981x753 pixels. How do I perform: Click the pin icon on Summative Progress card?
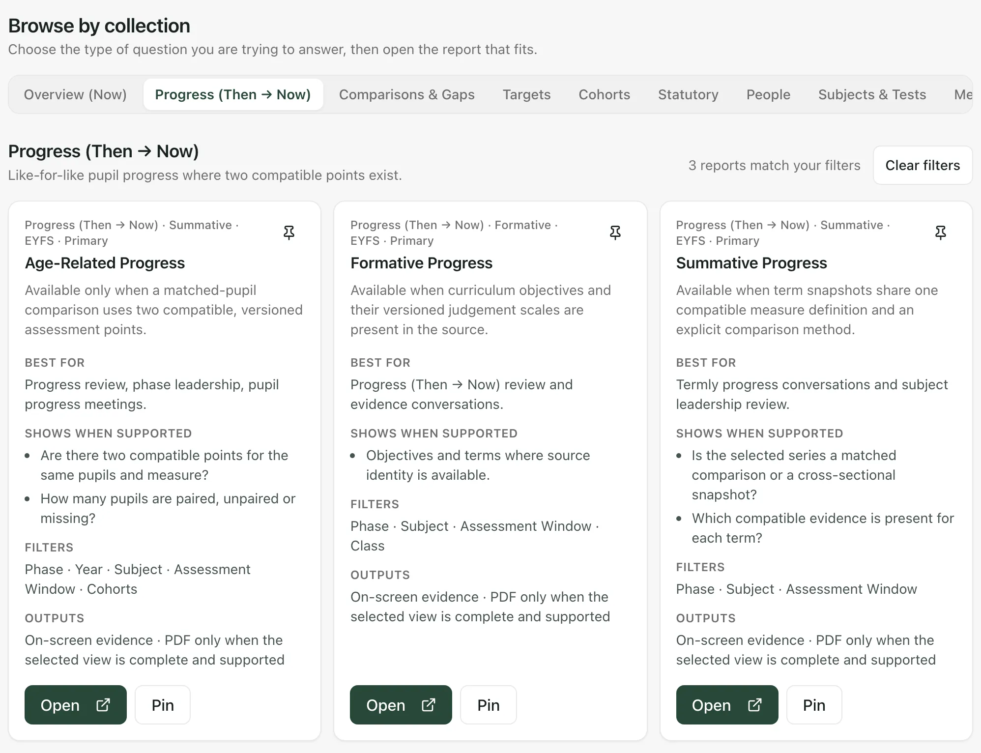940,232
